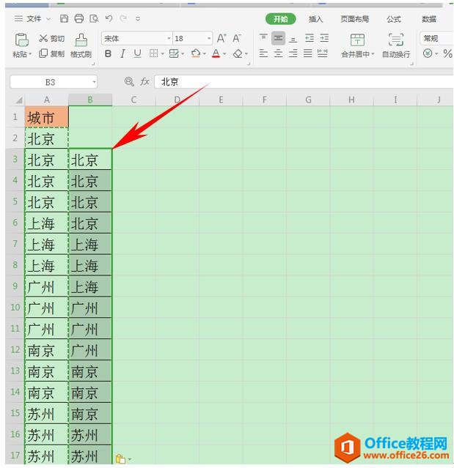Screen dimensions: 454x468
Task: Undo the last action
Action: (x=109, y=18)
